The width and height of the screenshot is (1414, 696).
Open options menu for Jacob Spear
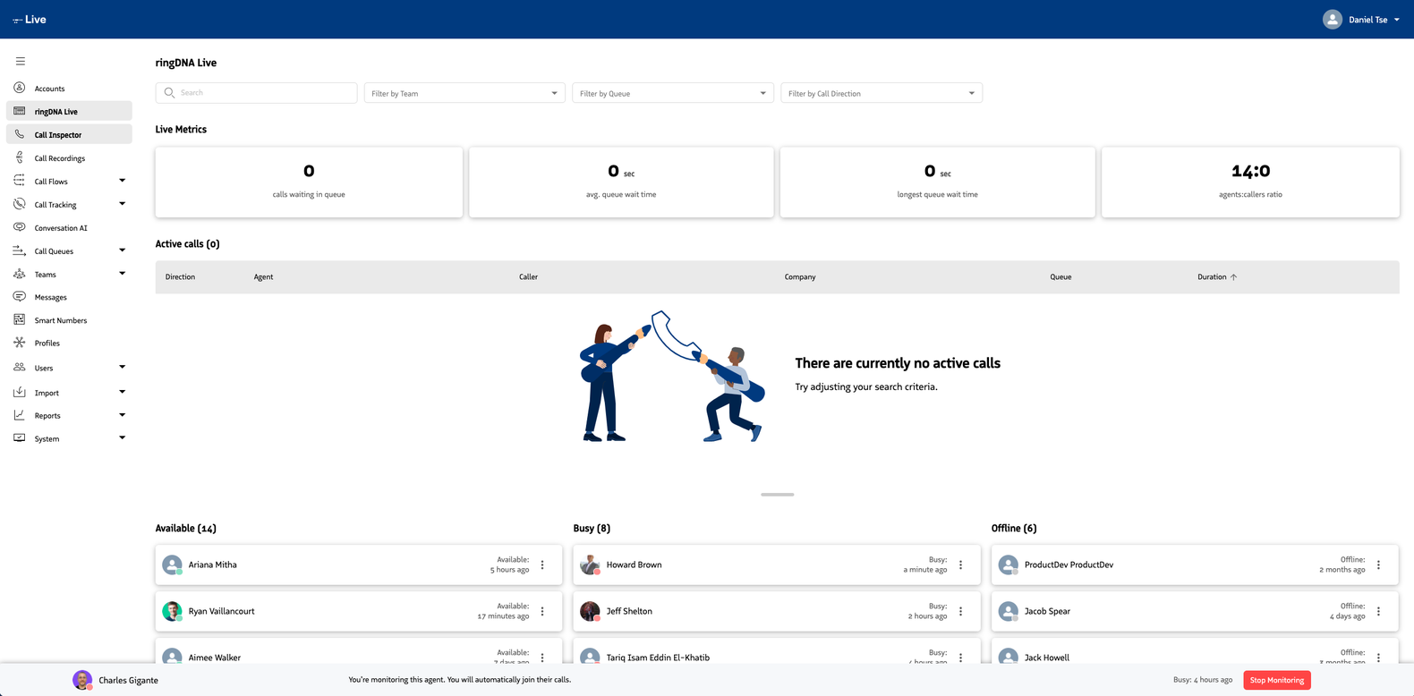coord(1379,612)
